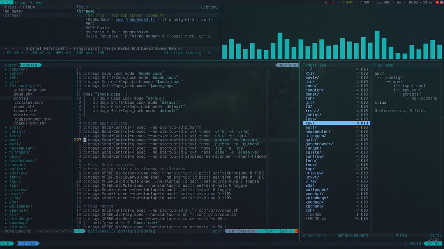Expand the jshint/ folder arrow in NERDTree
Image resolution: width=444 pixels, height=249 pixels.
pos(6,131)
